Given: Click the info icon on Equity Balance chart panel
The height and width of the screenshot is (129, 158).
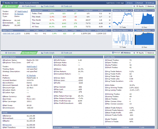Looking at the screenshot, I should 153,30.
